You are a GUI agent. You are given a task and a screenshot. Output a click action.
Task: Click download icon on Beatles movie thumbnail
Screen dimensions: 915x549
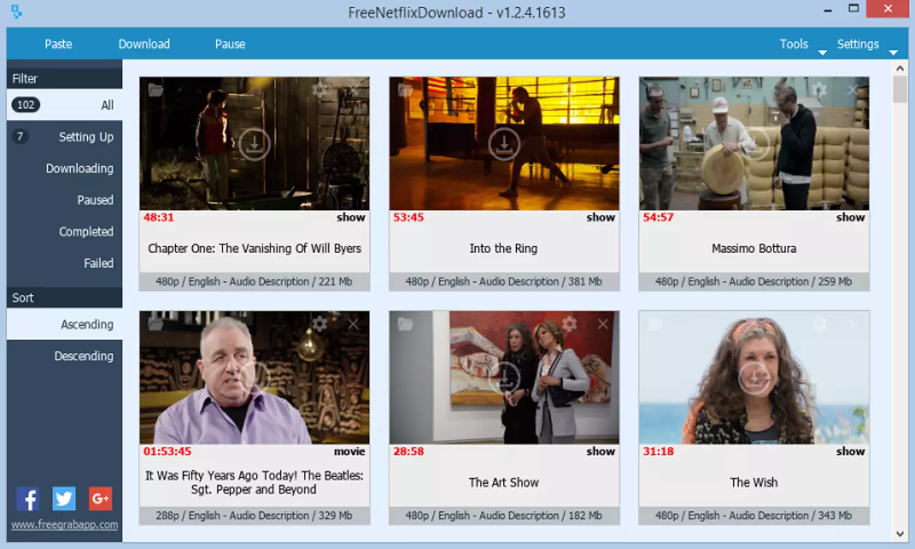click(x=254, y=378)
